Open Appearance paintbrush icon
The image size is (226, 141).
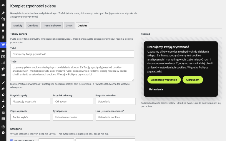3,83
